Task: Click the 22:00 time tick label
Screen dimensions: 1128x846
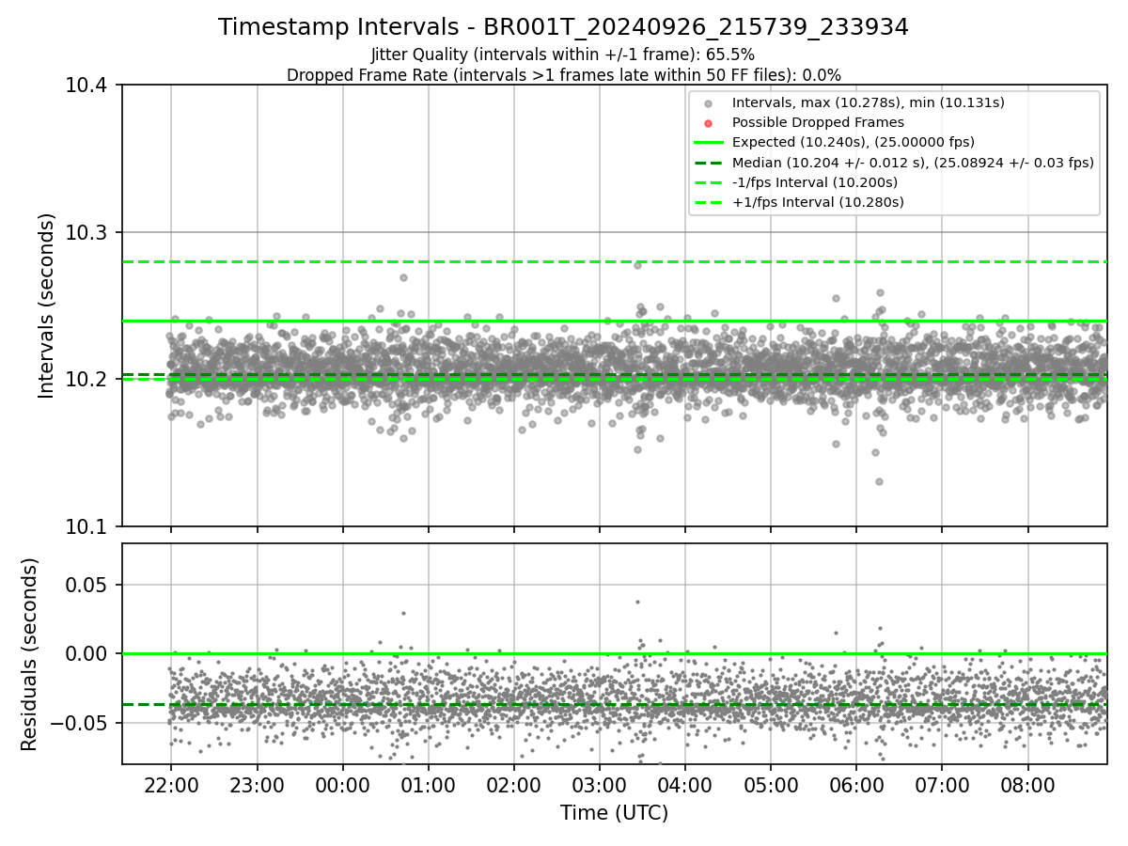Action: click(171, 784)
